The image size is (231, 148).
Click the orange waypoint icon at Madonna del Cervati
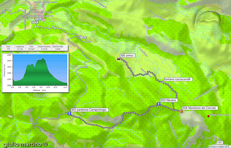[181, 111]
